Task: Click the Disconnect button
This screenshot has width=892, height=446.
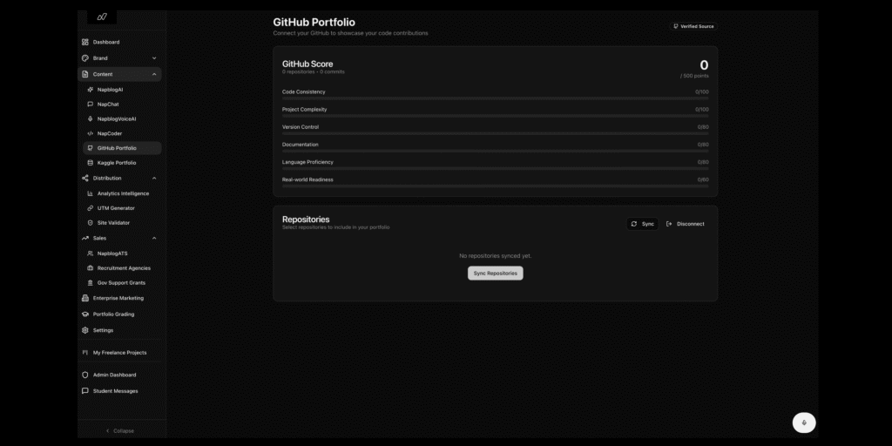Action: point(686,224)
